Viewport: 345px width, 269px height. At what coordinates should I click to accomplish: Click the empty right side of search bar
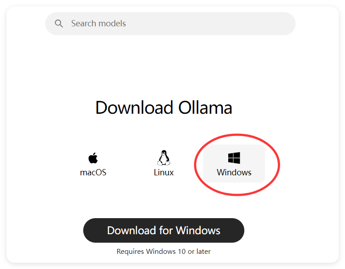220,24
